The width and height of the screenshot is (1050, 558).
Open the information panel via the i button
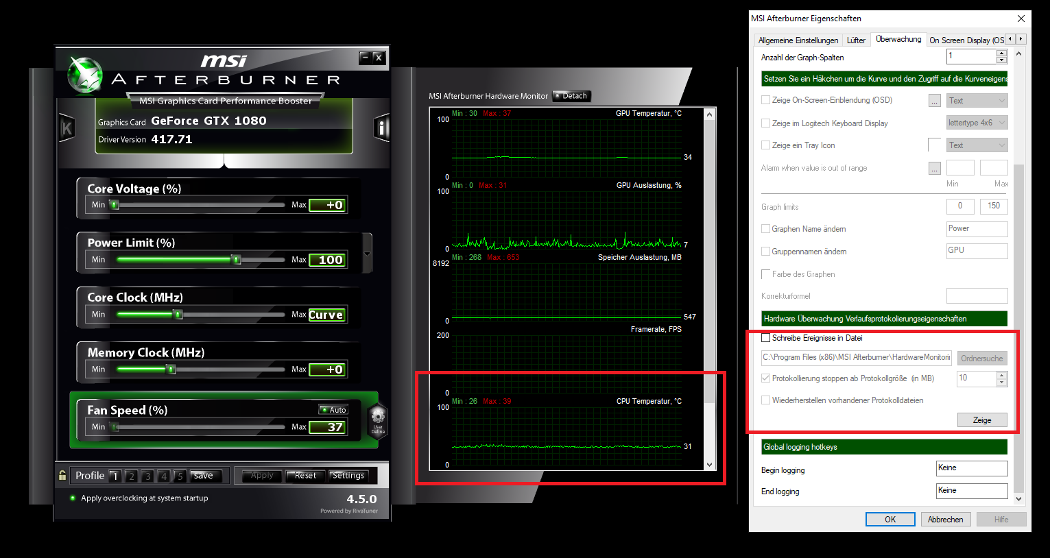pyautogui.click(x=382, y=128)
